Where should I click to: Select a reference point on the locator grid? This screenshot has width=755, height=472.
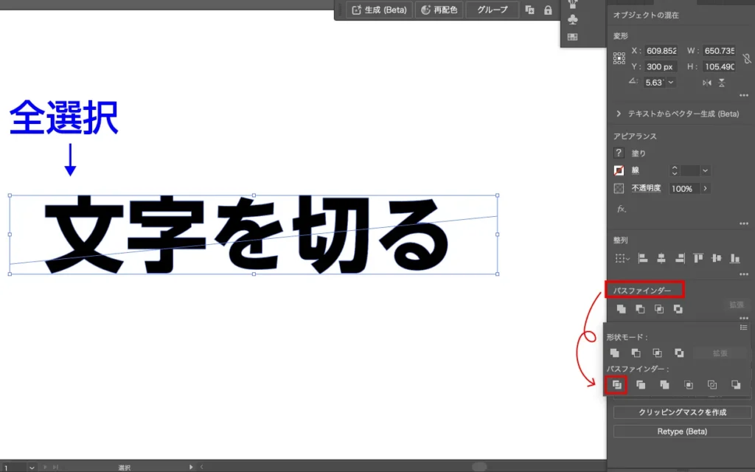pyautogui.click(x=619, y=58)
